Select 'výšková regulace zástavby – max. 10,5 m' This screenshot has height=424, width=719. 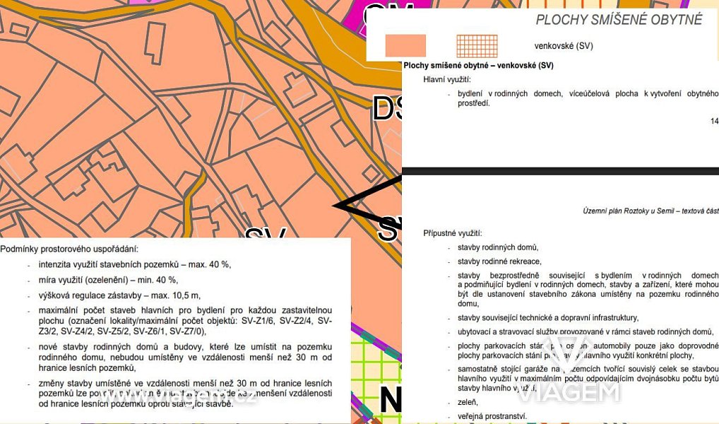point(119,295)
